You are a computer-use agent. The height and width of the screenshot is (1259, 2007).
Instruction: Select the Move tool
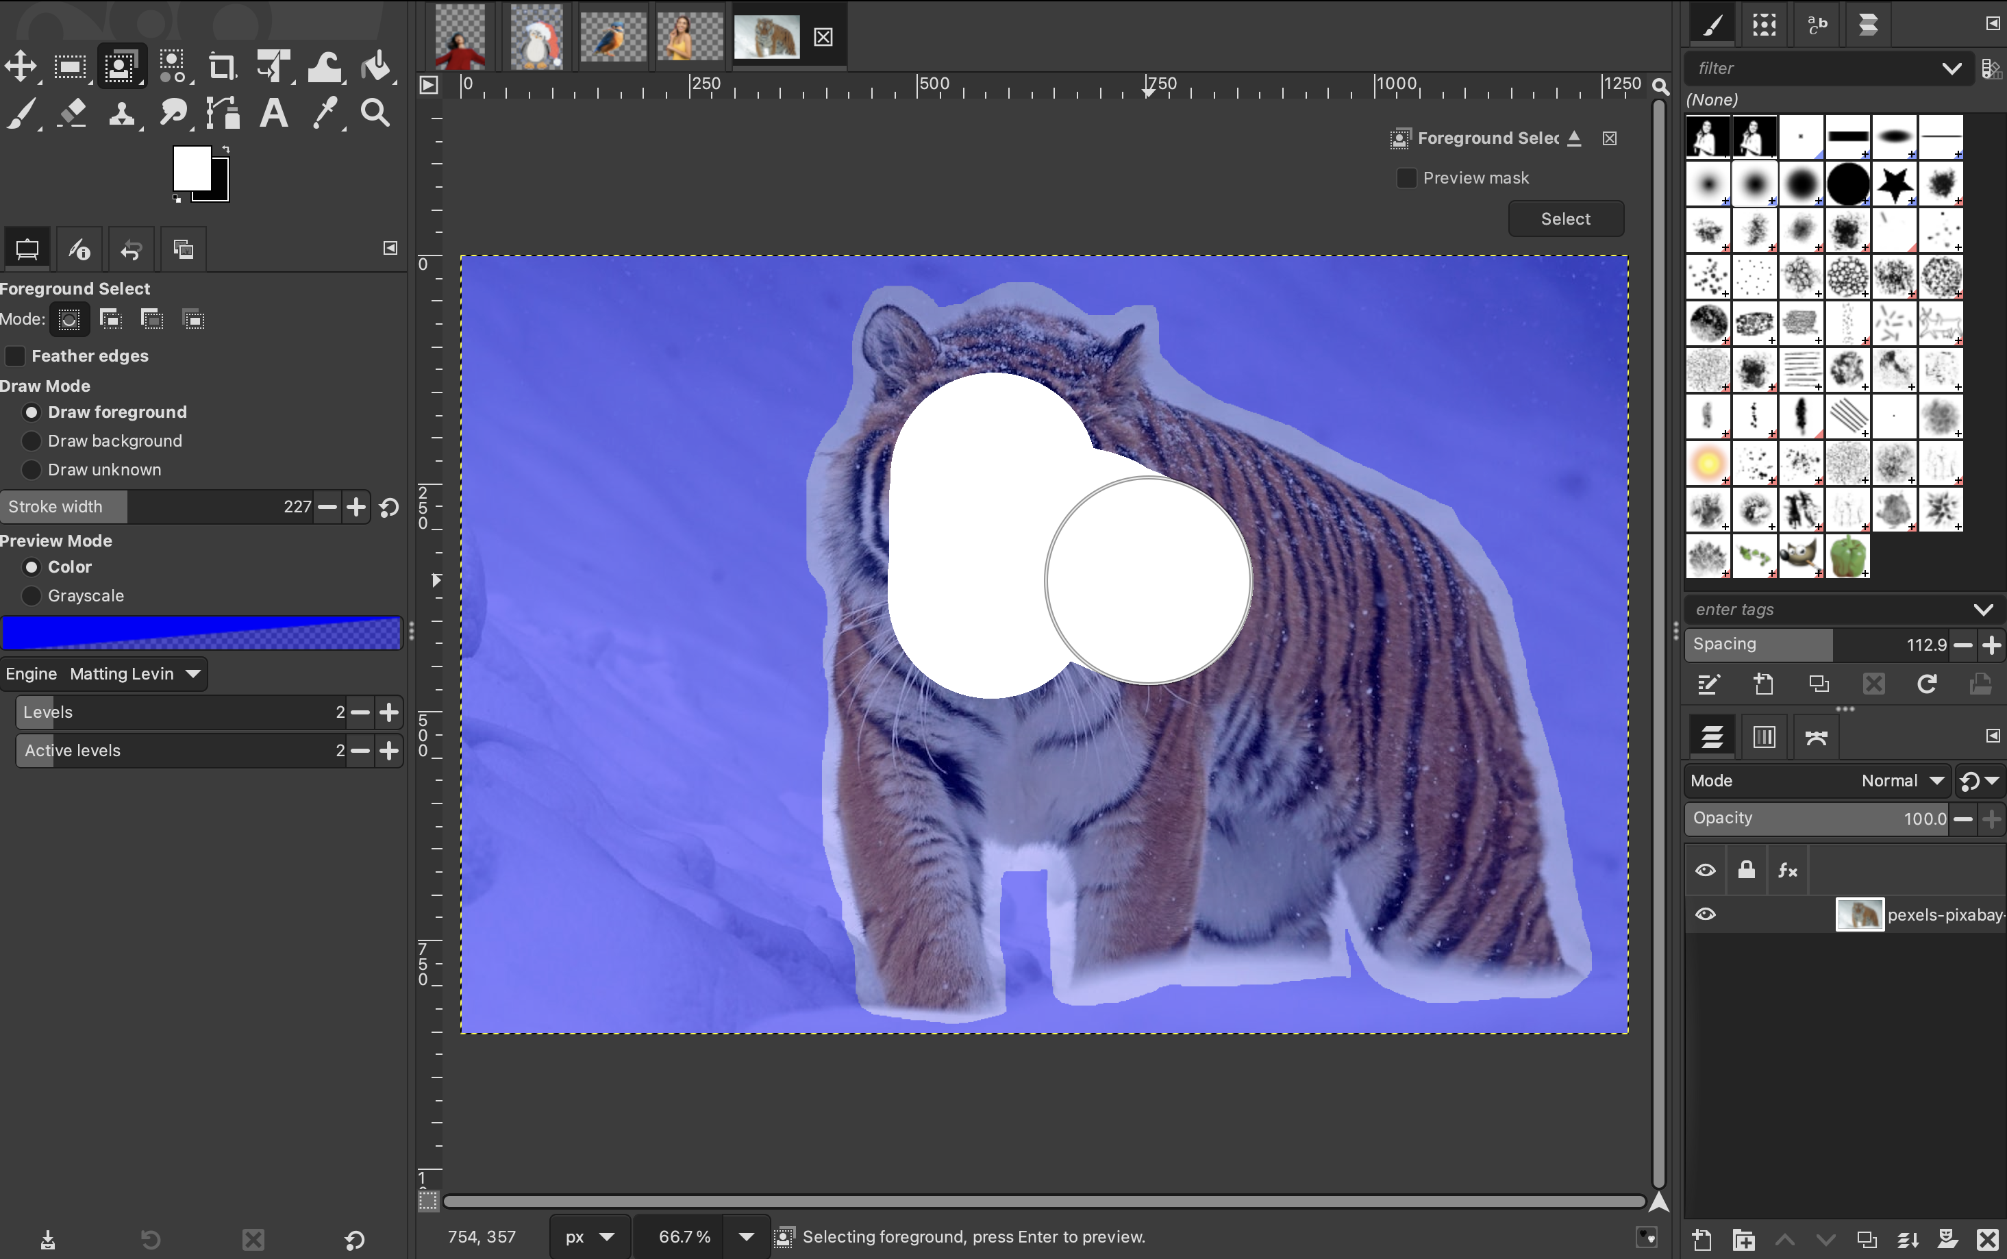[21, 66]
